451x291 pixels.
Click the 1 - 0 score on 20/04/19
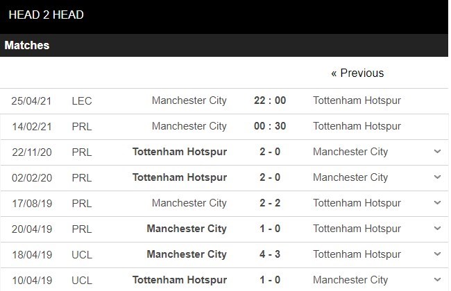tap(270, 229)
